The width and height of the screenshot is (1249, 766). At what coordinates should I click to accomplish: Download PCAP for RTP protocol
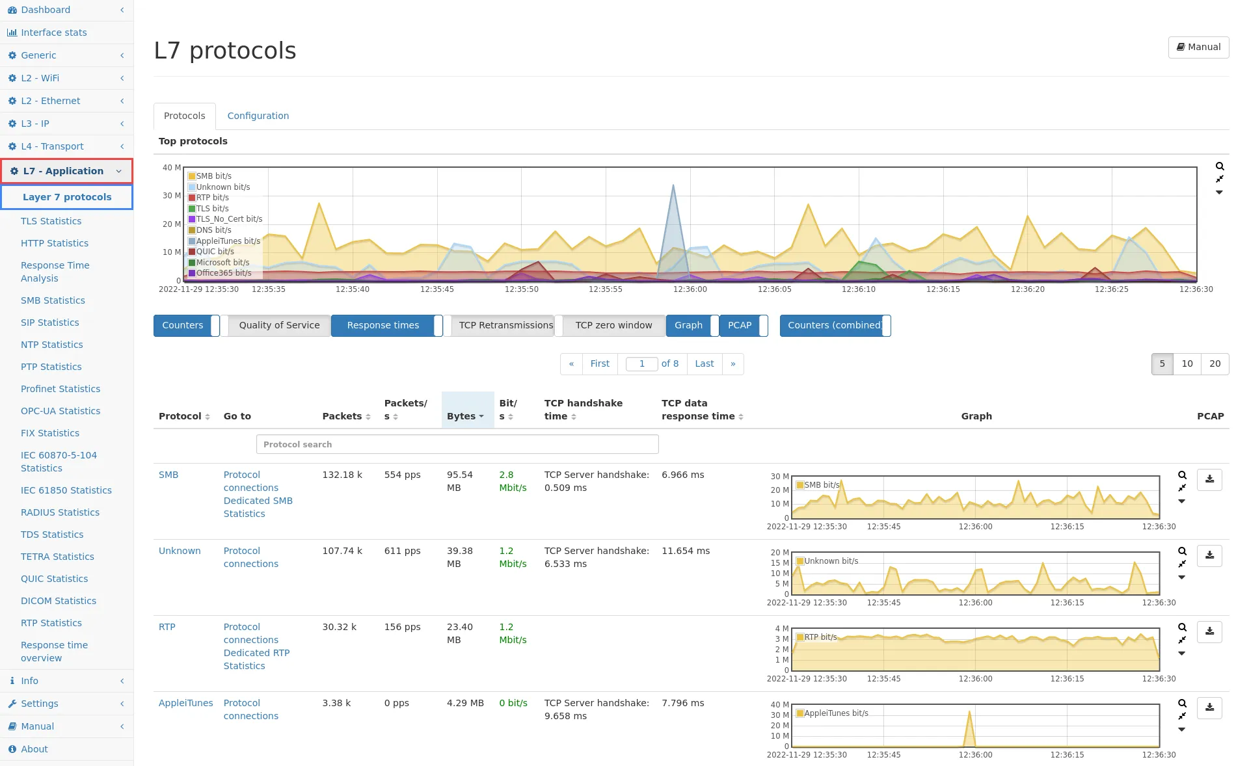[x=1209, y=631]
